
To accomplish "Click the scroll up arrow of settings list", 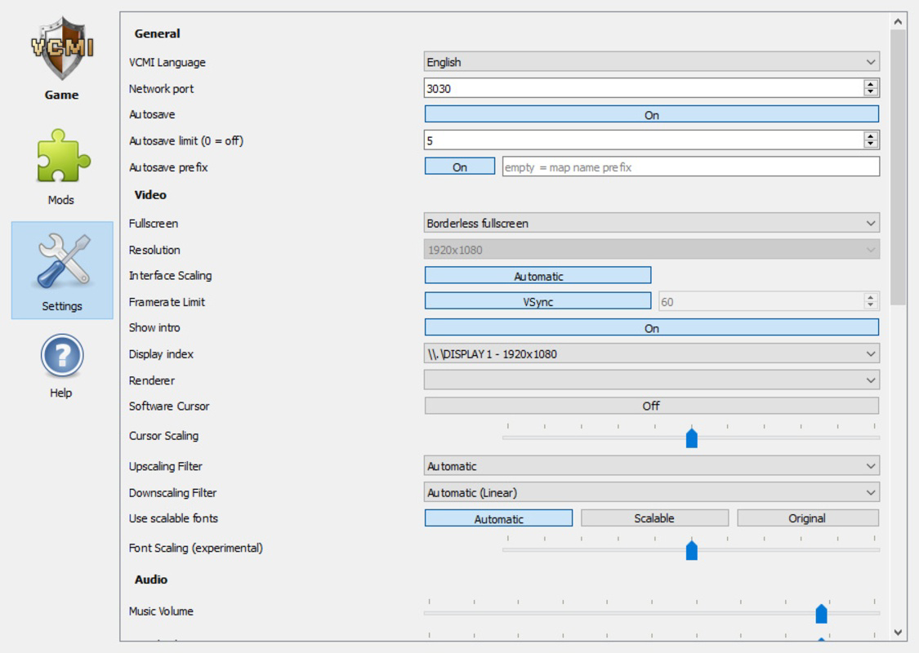I will pyautogui.click(x=898, y=22).
